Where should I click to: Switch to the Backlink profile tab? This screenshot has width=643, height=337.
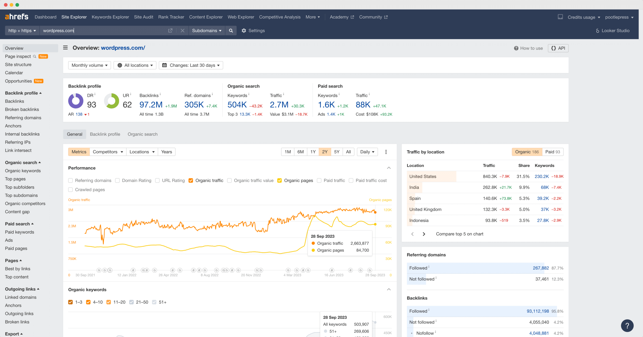click(x=105, y=134)
